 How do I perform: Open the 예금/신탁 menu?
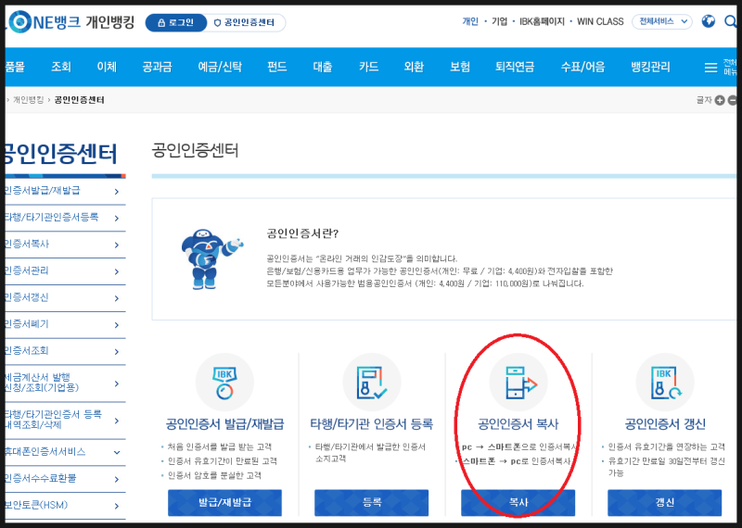[x=220, y=67]
